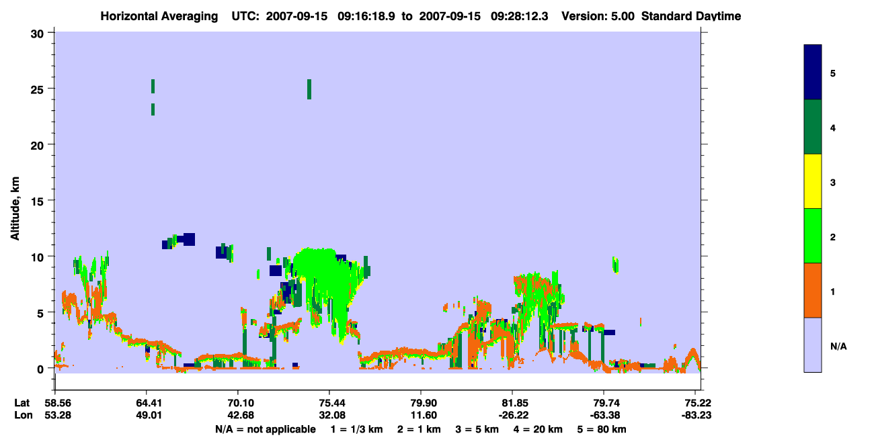Viewport: 874px width, 448px height.
Task: Click the 'Lon' row label
Action: (x=22, y=415)
